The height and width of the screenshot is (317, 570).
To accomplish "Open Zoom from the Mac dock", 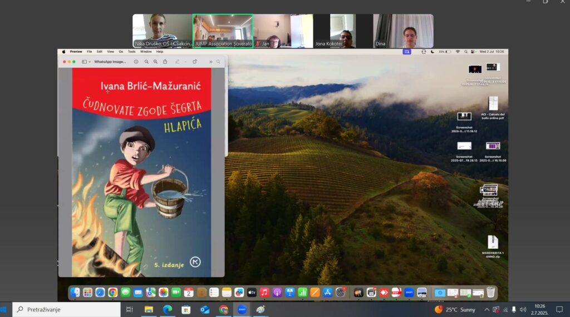I will click(x=409, y=293).
